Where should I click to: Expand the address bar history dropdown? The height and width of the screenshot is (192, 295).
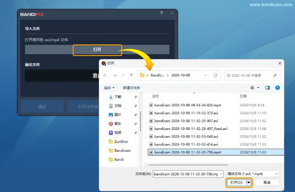(206, 75)
